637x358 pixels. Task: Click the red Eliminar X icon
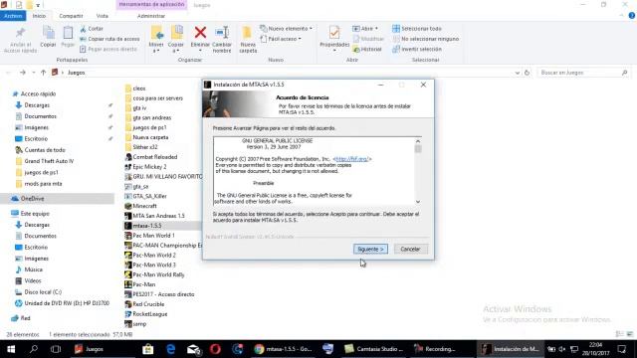200,33
